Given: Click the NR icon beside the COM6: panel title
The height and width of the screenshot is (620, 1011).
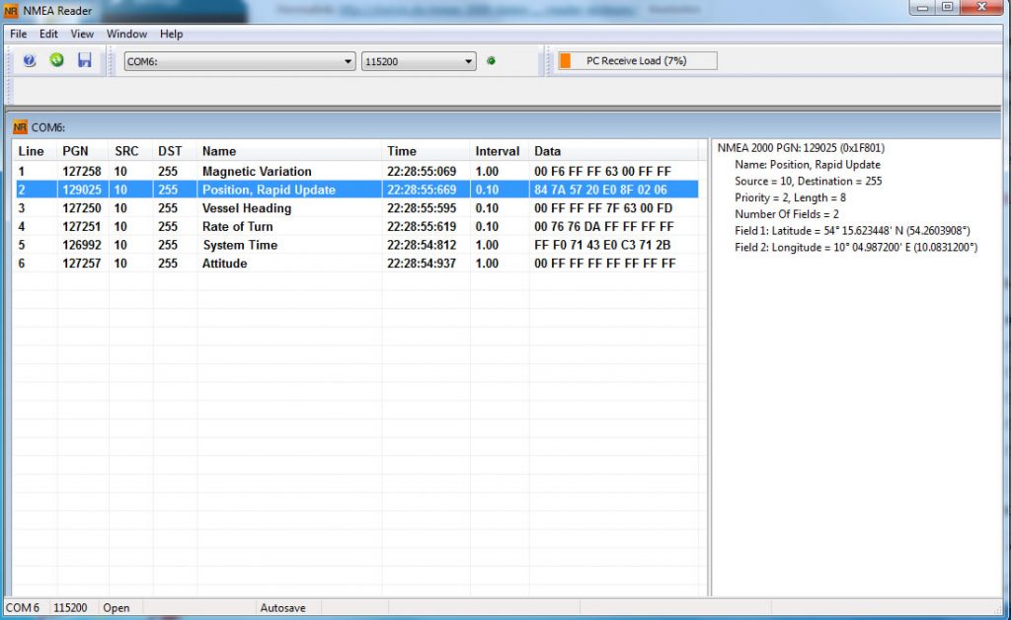Looking at the screenshot, I should (20, 127).
